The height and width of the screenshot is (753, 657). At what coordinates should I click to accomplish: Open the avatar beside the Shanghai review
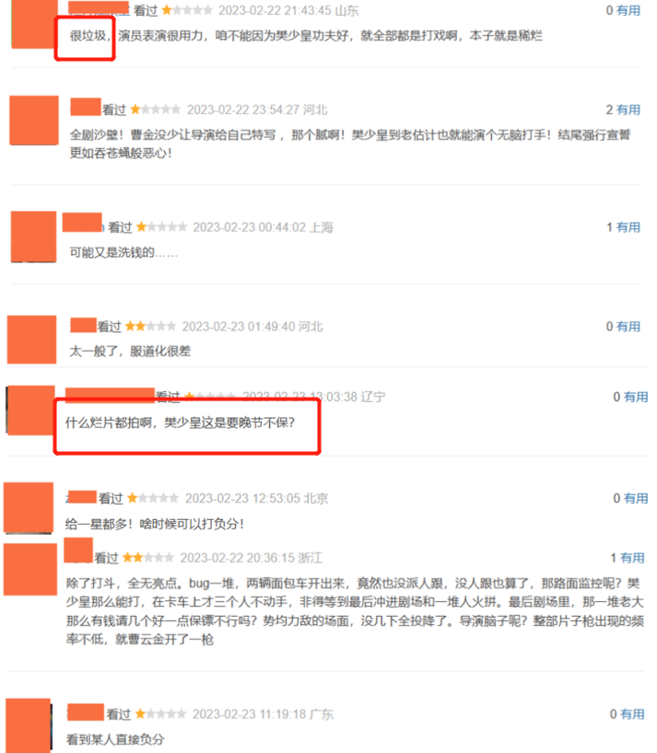click(34, 237)
